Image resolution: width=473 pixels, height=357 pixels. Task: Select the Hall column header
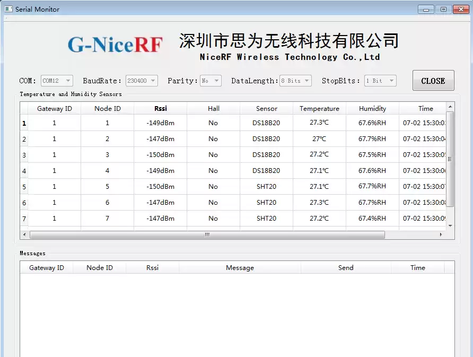pyautogui.click(x=213, y=108)
